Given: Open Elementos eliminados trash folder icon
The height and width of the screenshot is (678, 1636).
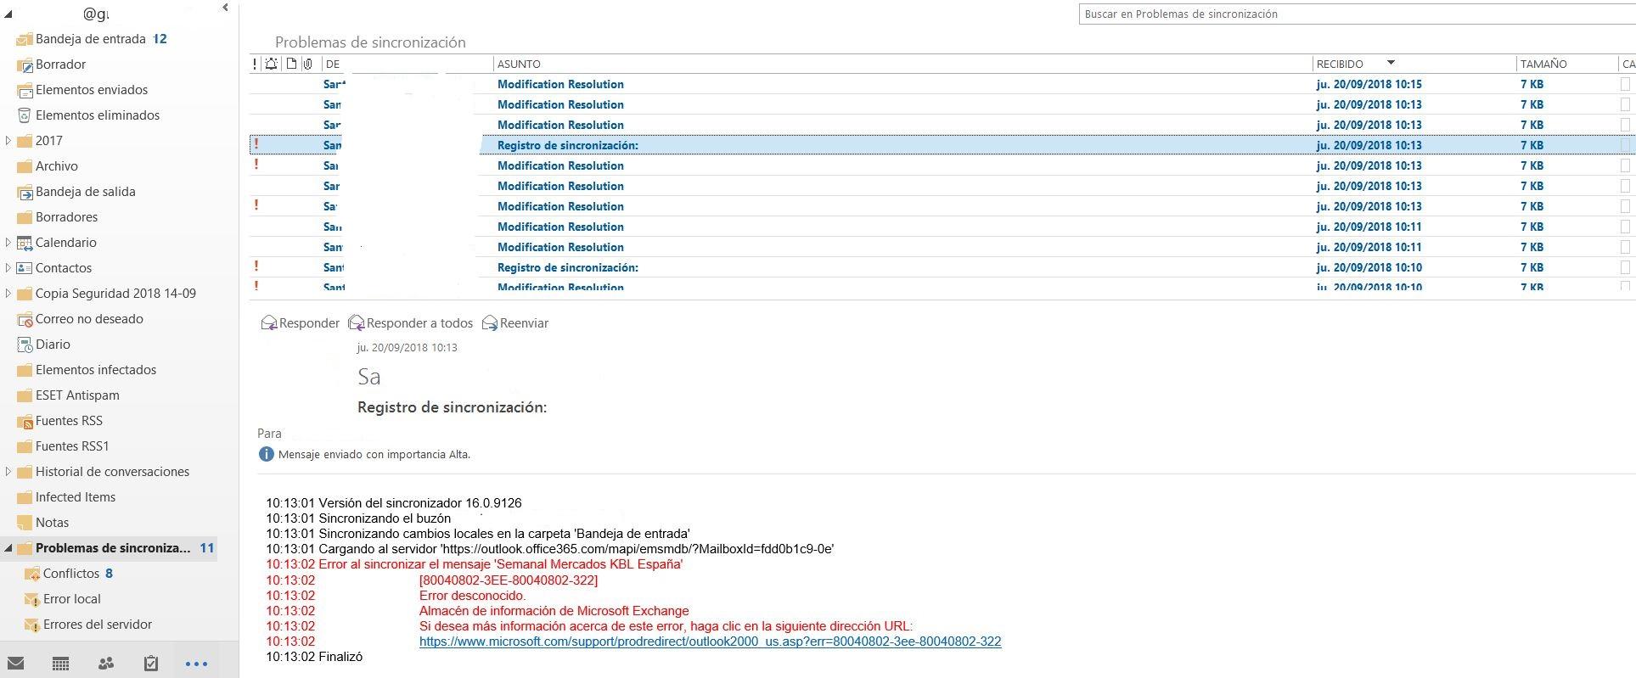Looking at the screenshot, I should click(x=25, y=115).
